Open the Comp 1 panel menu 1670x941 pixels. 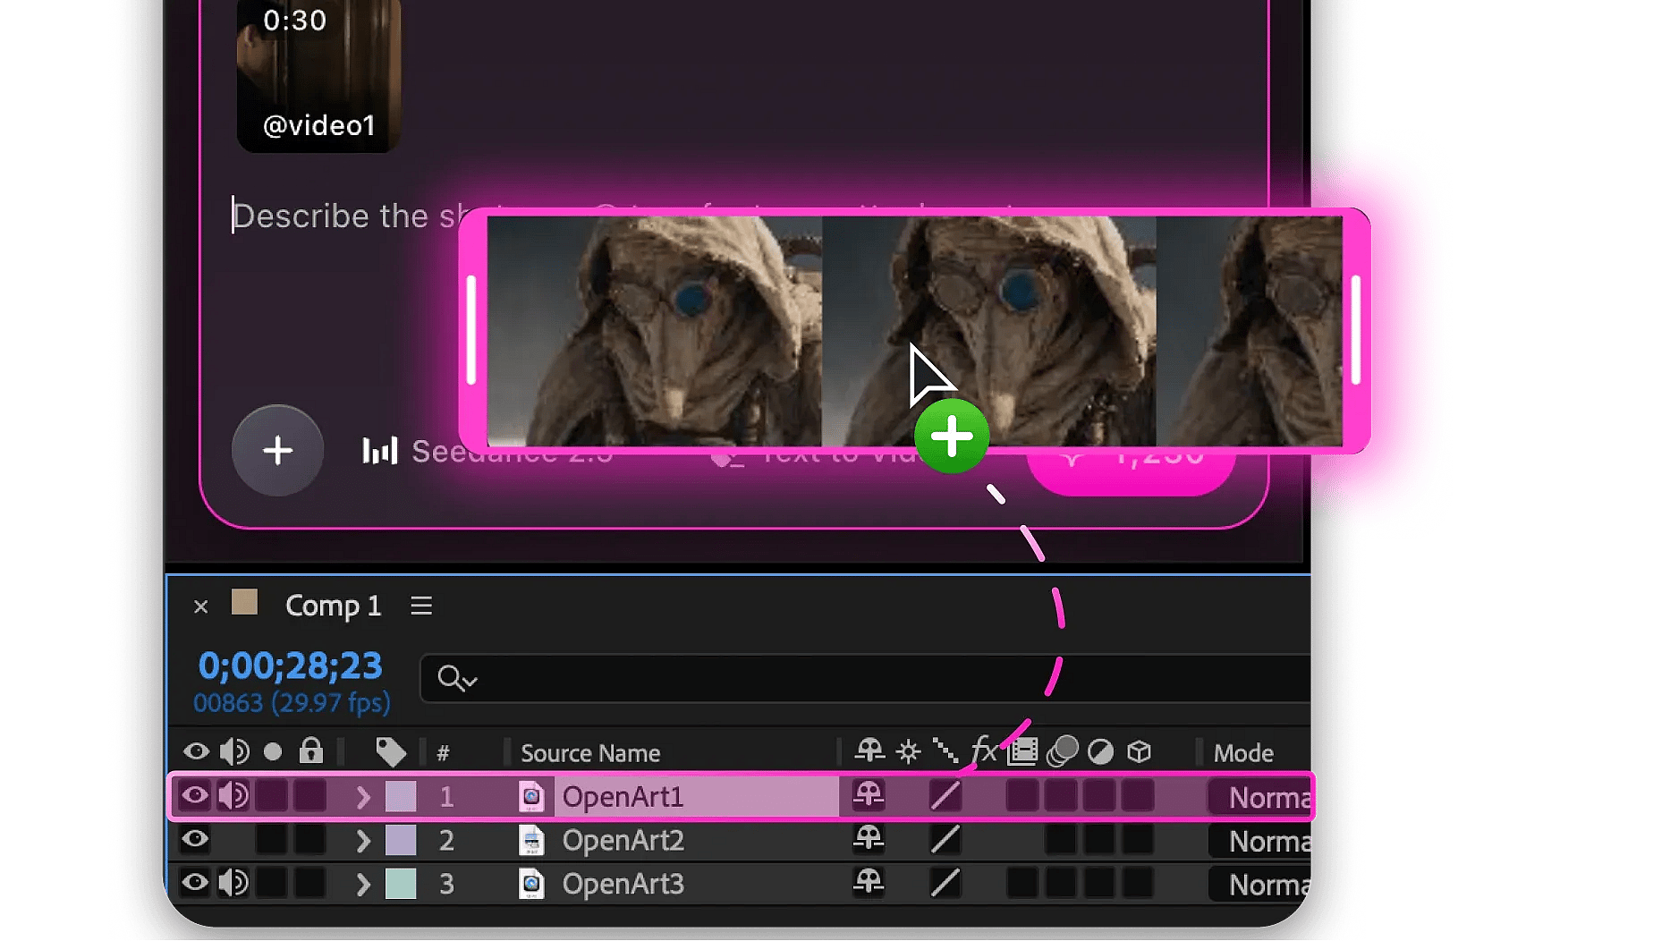[x=421, y=606]
